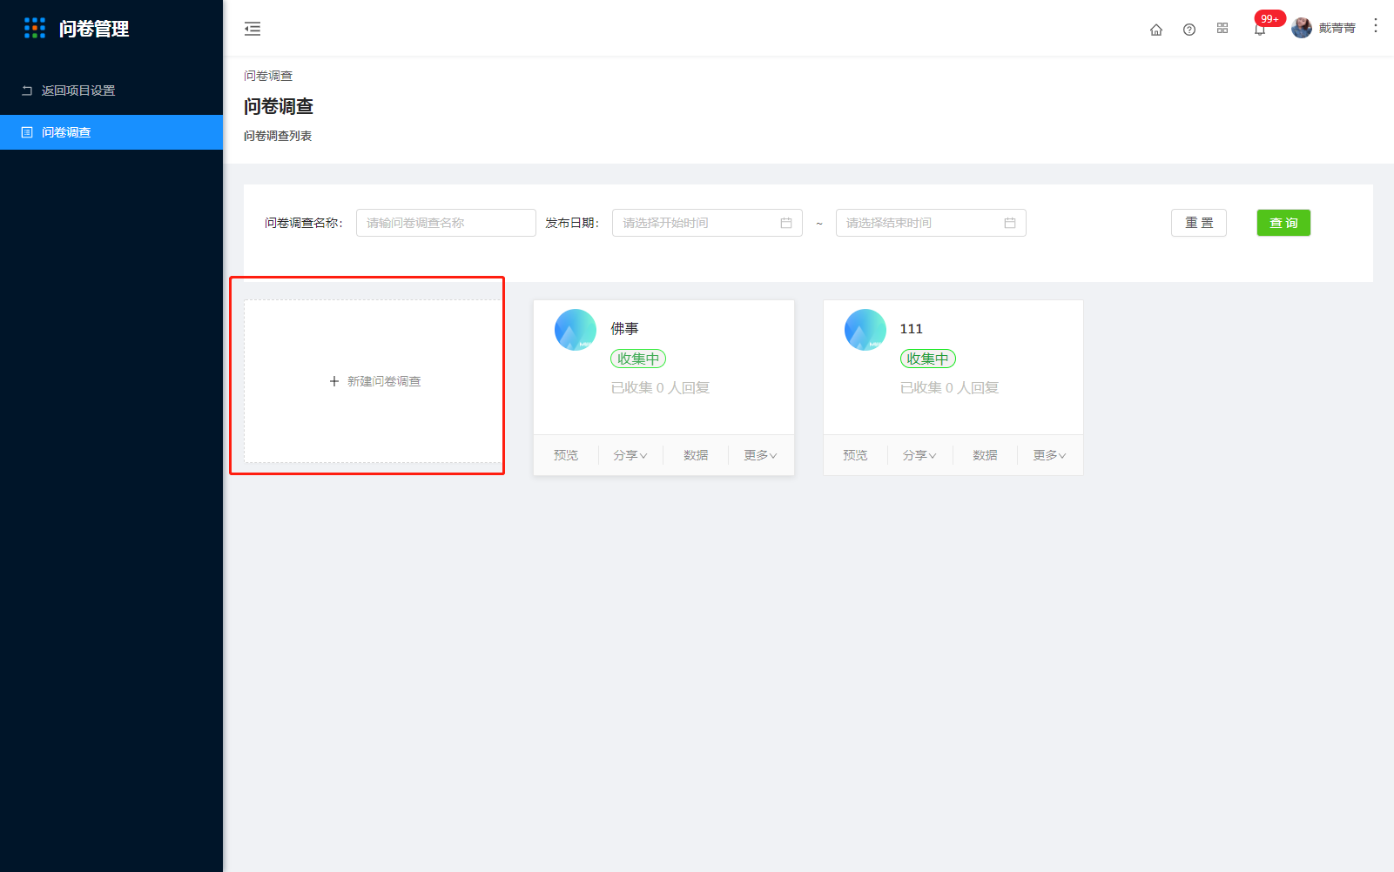
Task: Create a survey via 新建问卷调查 card
Action: tap(373, 381)
